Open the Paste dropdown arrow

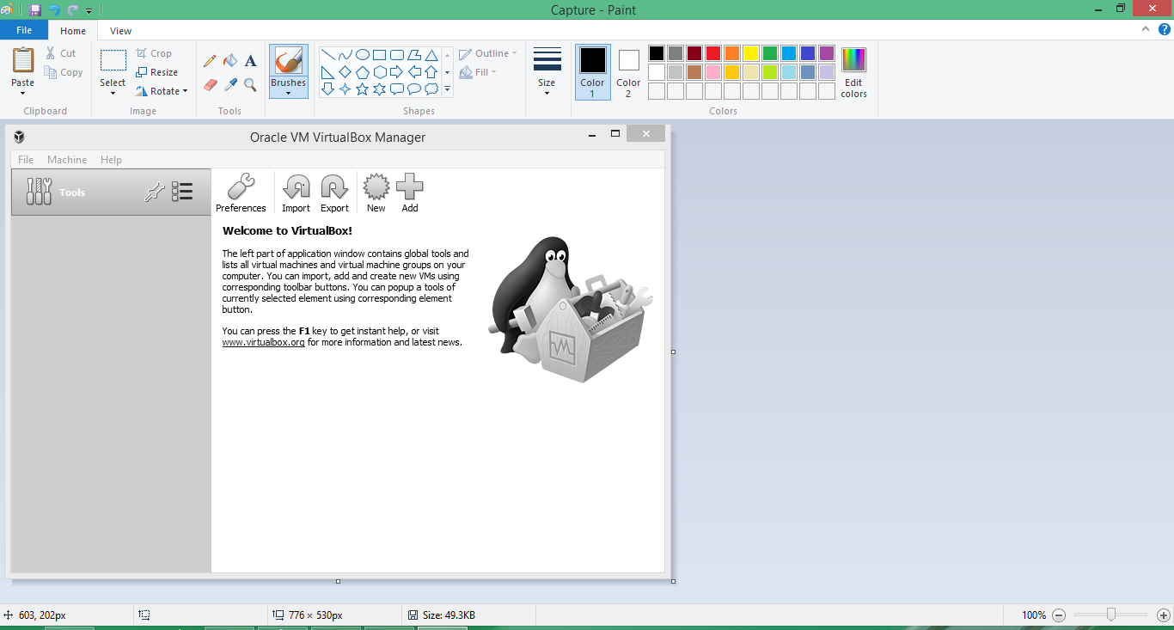pyautogui.click(x=23, y=93)
